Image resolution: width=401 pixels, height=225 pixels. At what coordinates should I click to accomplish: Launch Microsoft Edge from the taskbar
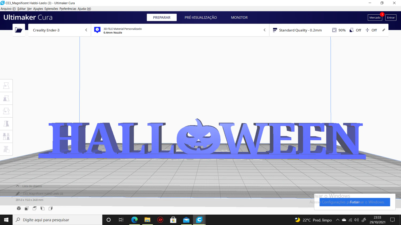tap(134, 220)
